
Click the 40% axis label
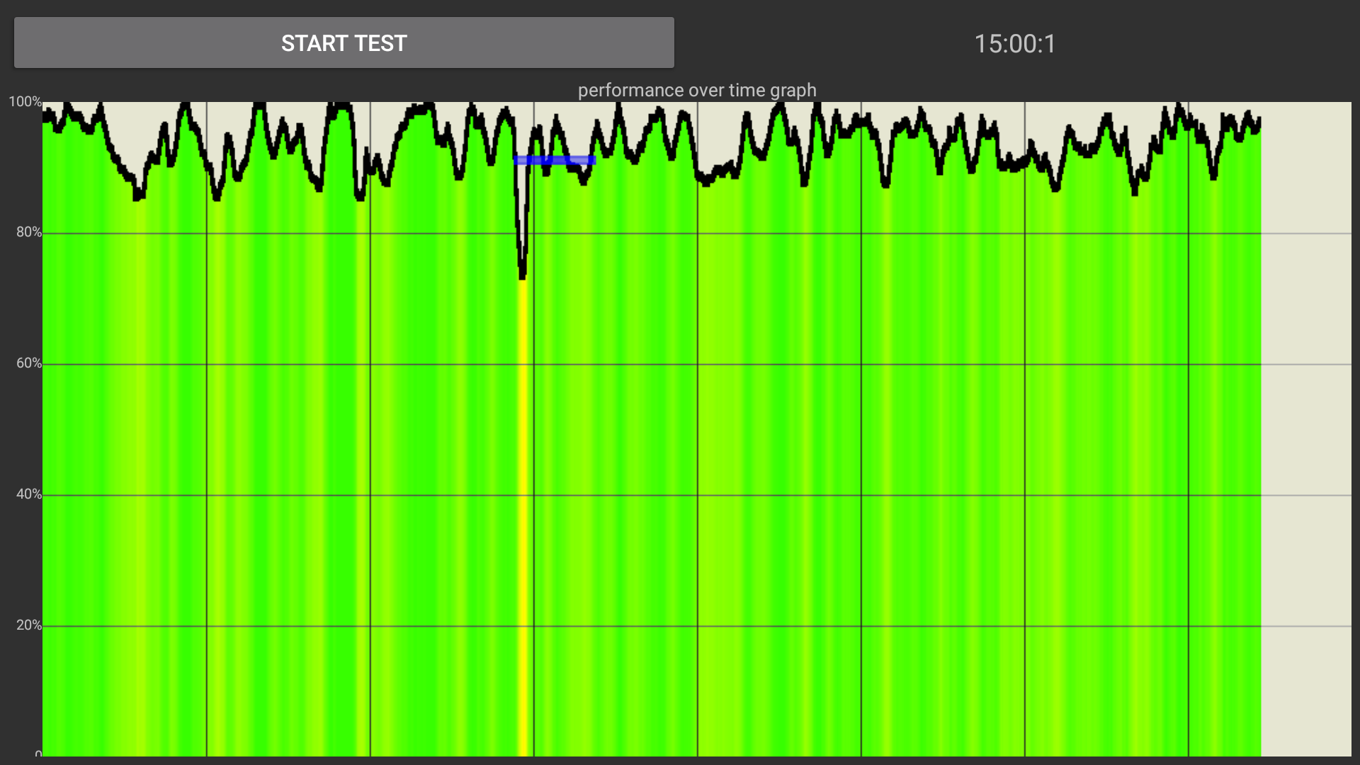[x=28, y=494]
